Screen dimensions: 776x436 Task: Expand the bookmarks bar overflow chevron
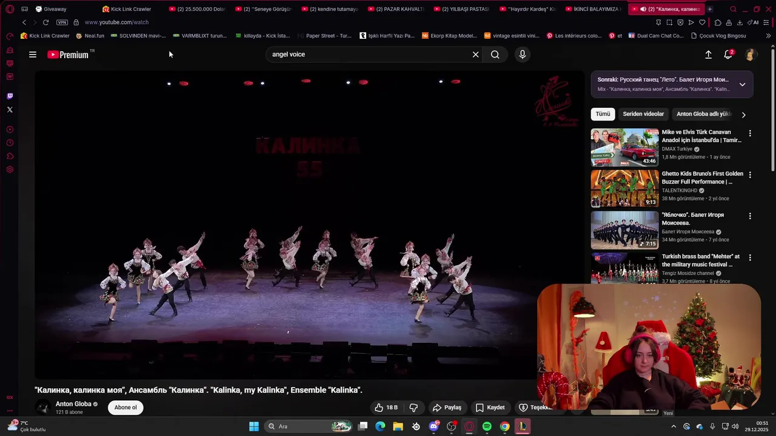pos(768,36)
